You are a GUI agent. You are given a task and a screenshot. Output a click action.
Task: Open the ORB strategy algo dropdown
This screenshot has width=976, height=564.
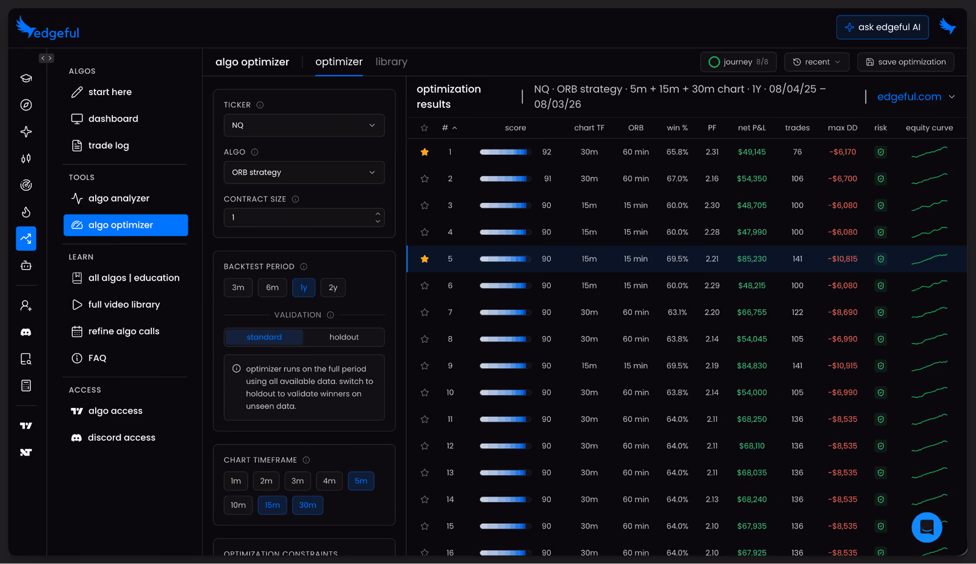click(x=304, y=172)
